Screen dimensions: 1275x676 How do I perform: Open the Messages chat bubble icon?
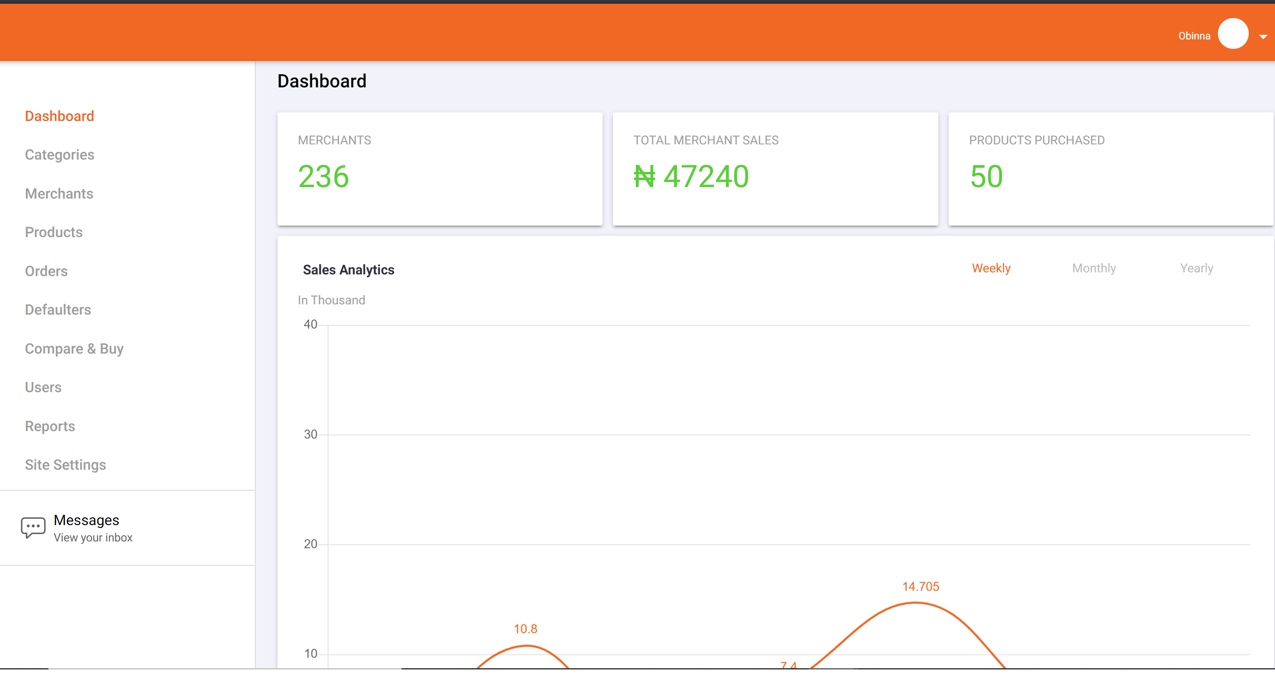(x=33, y=527)
